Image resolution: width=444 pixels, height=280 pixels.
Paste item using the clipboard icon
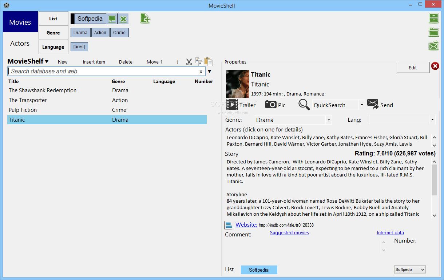[x=209, y=62]
